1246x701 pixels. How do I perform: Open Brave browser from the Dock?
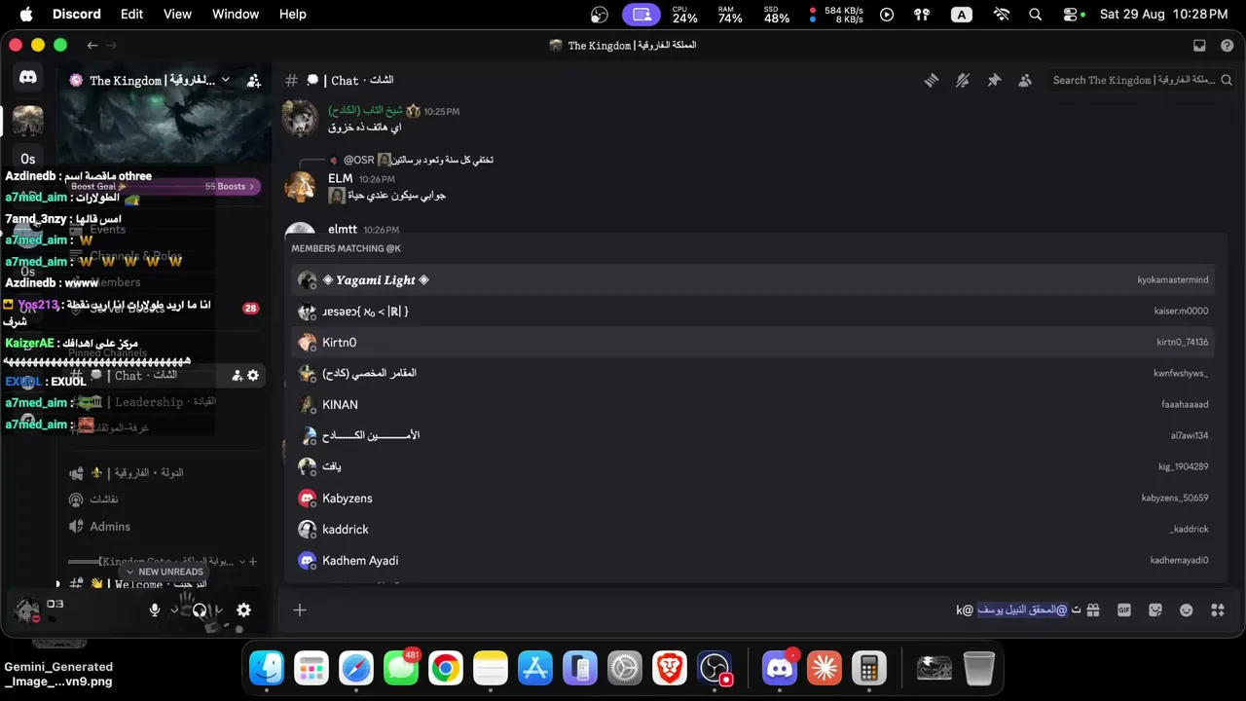670,668
